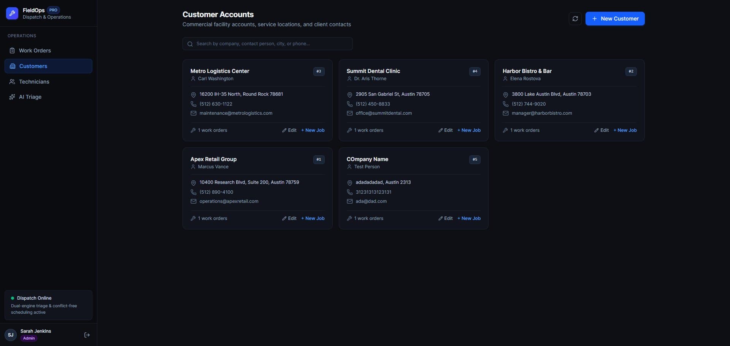Edit the Metro Logistics Center account

289,130
